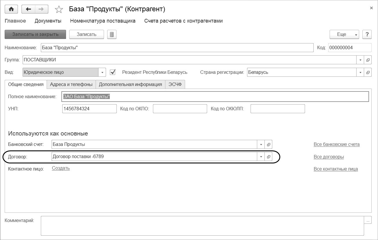This screenshot has height=240, width=378.
Task: Click the Страна регистрации field showing Беларусь
Action: tap(302, 72)
